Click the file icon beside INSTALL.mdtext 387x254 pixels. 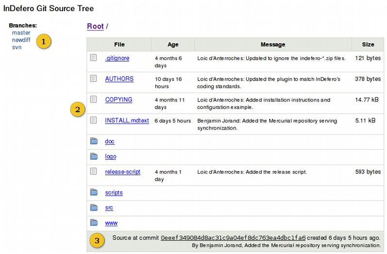pyautogui.click(x=93, y=120)
